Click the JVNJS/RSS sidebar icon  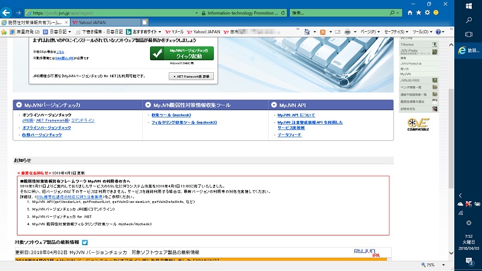coord(434,80)
